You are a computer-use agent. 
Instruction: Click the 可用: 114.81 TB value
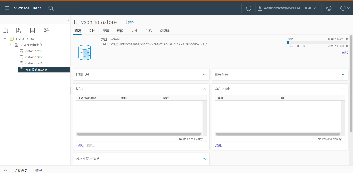[338, 39]
